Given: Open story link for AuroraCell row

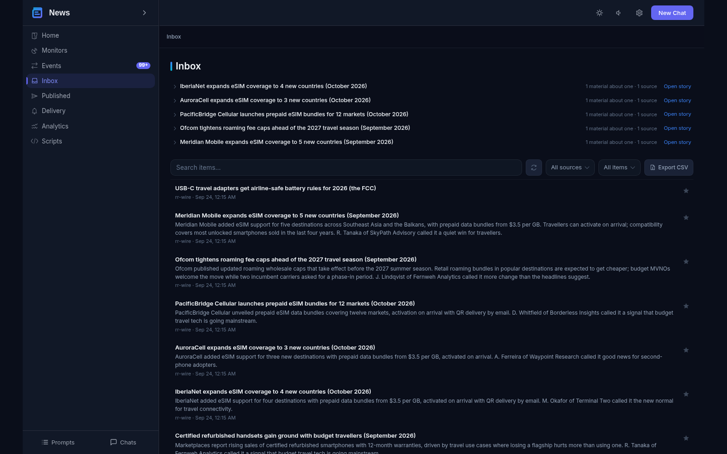Looking at the screenshot, I should 677,100.
